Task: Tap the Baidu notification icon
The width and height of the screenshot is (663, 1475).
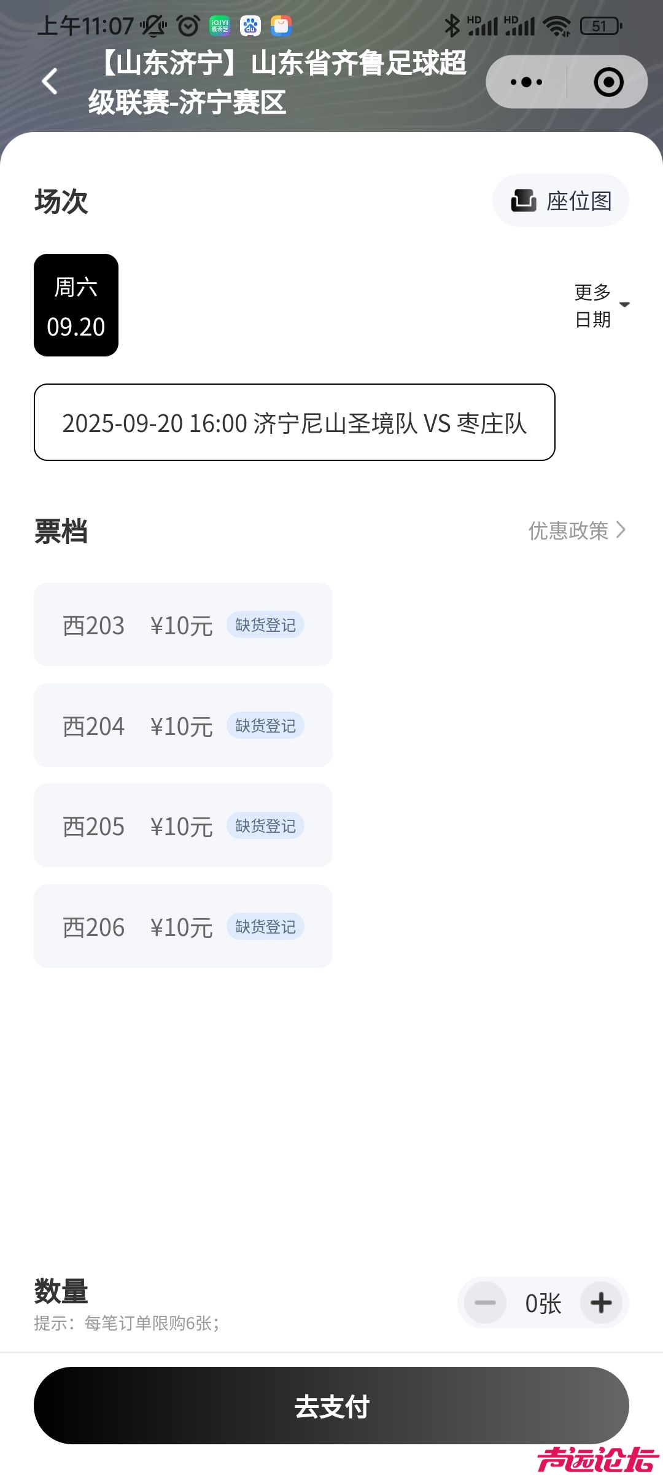Action: [250, 26]
